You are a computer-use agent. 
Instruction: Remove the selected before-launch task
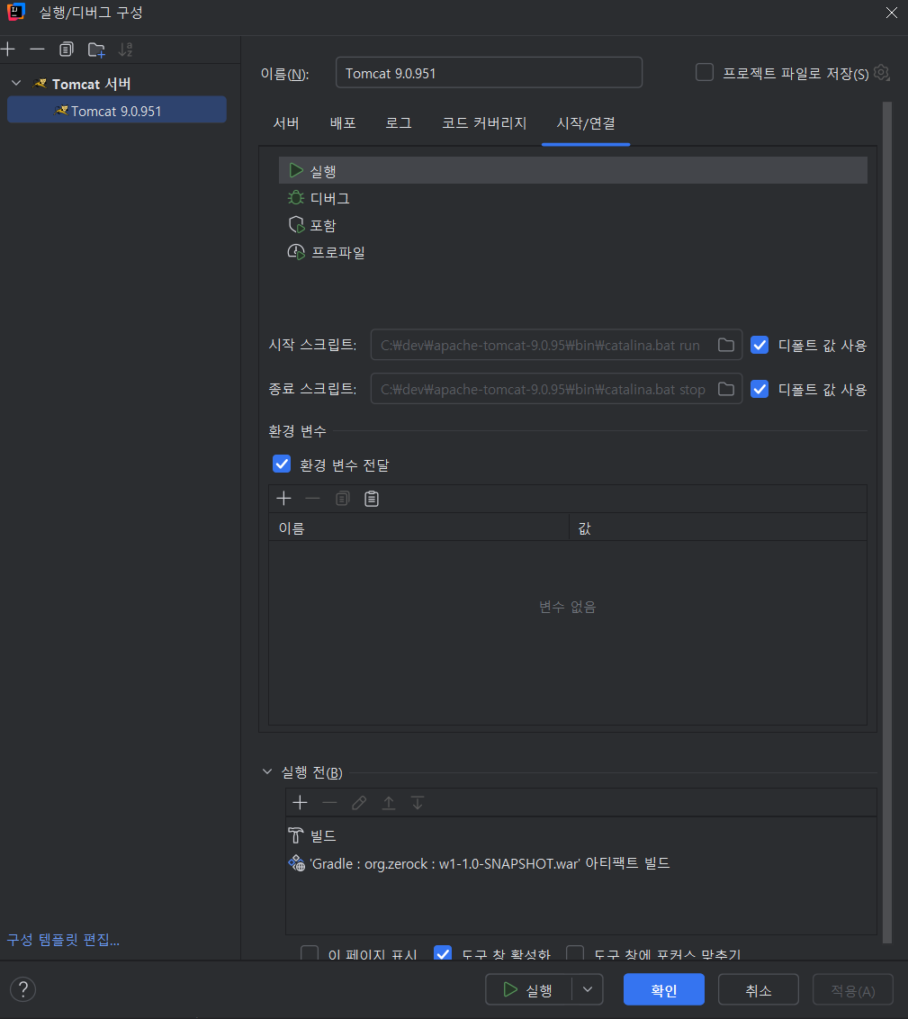click(x=329, y=803)
